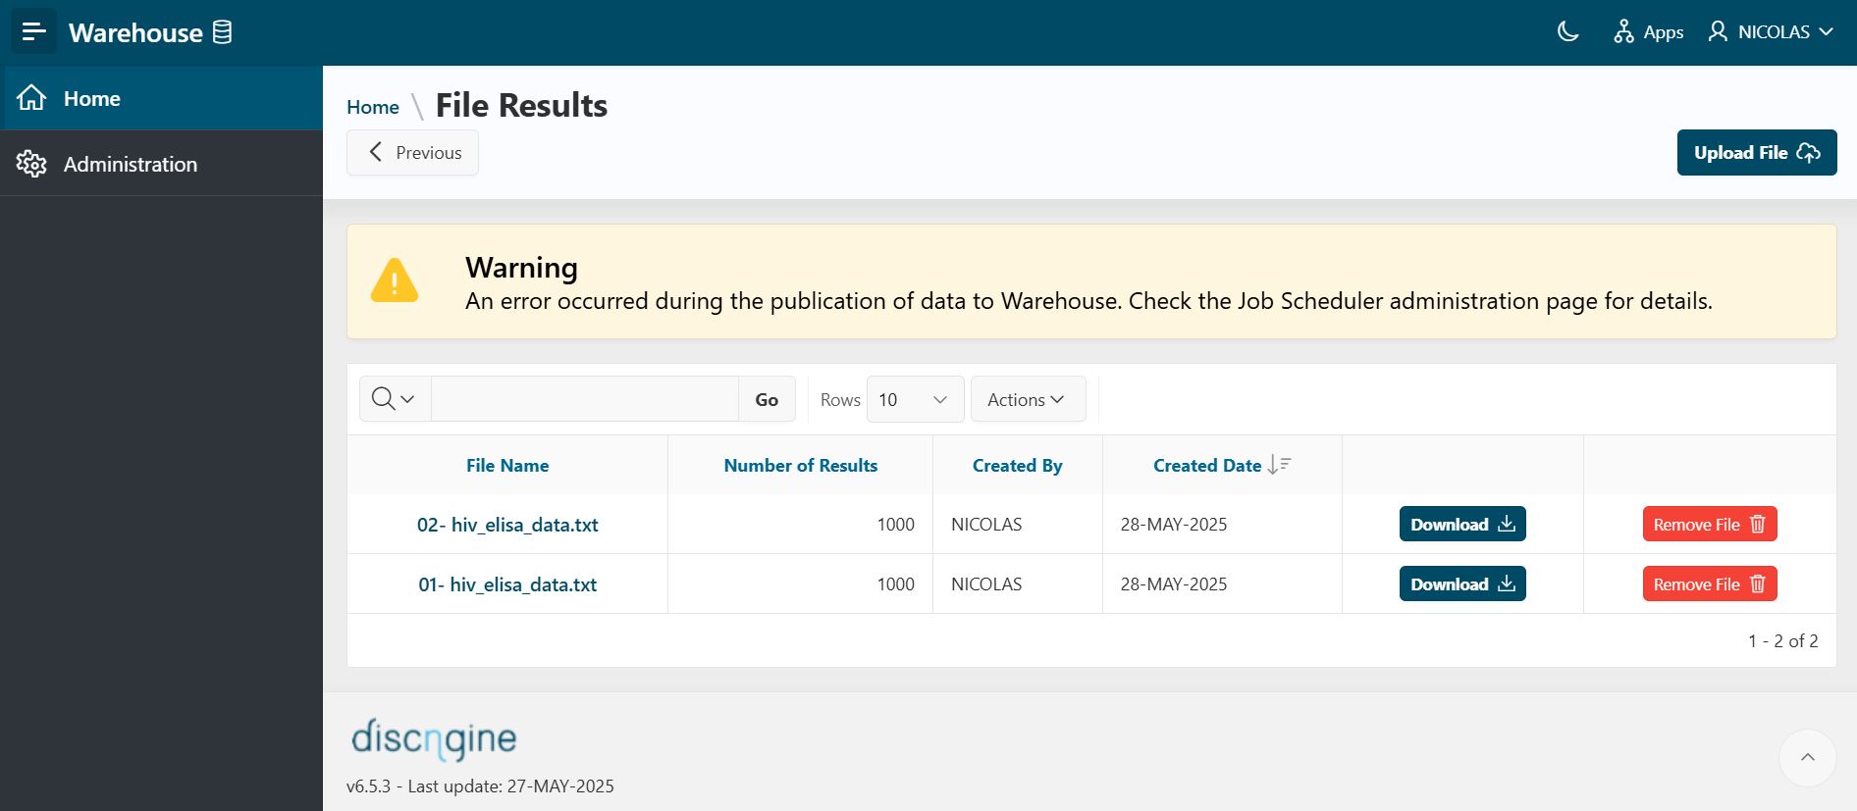Click the scroll to top arrow button
This screenshot has height=811, width=1857.
tap(1807, 757)
